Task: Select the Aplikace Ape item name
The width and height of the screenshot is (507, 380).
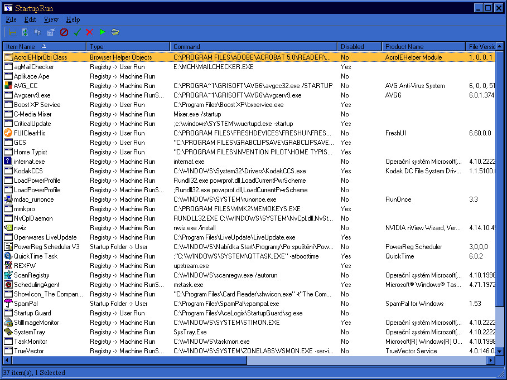Action: pyautogui.click(x=31, y=76)
